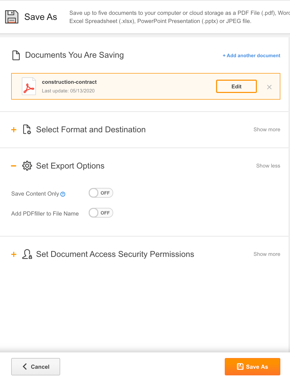Collapse Set Export Options minus sign

point(14,166)
